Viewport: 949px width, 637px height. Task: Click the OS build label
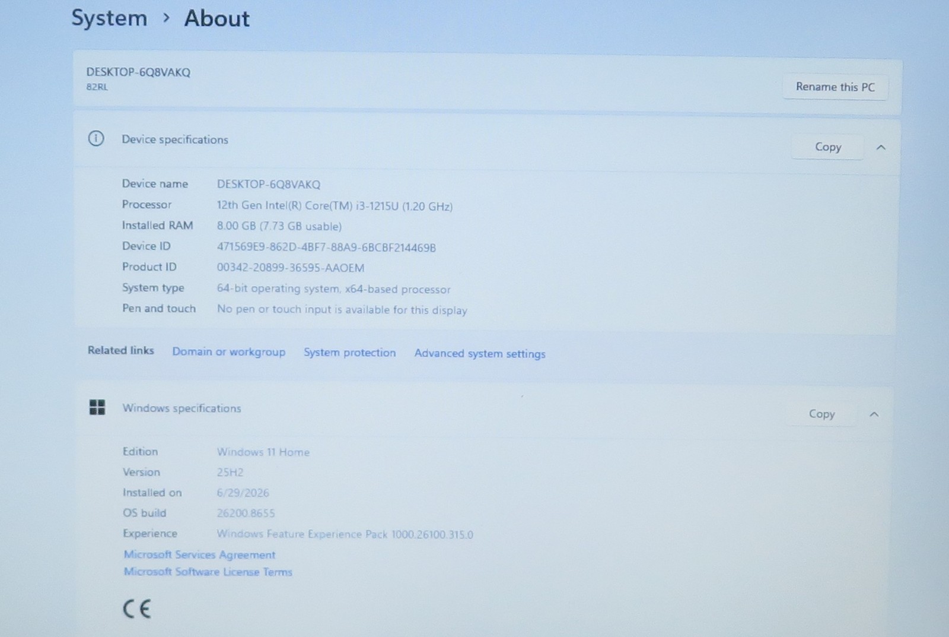tap(144, 512)
